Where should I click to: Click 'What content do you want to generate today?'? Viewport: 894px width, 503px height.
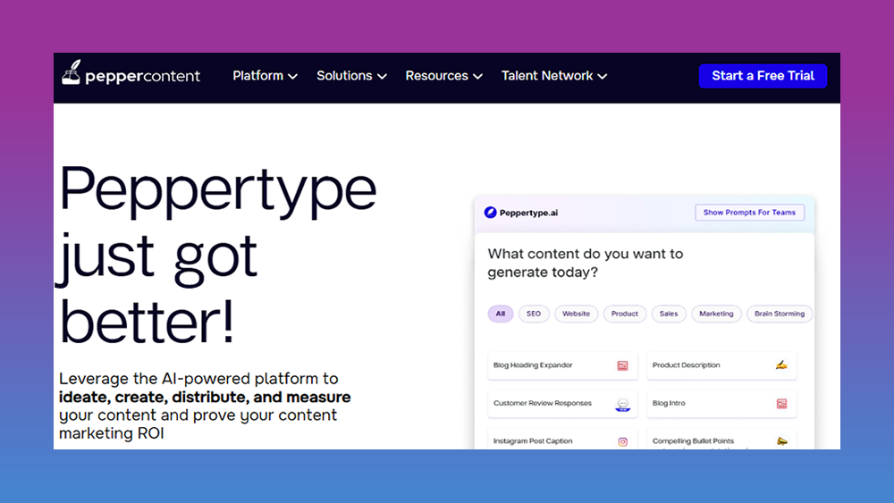585,263
